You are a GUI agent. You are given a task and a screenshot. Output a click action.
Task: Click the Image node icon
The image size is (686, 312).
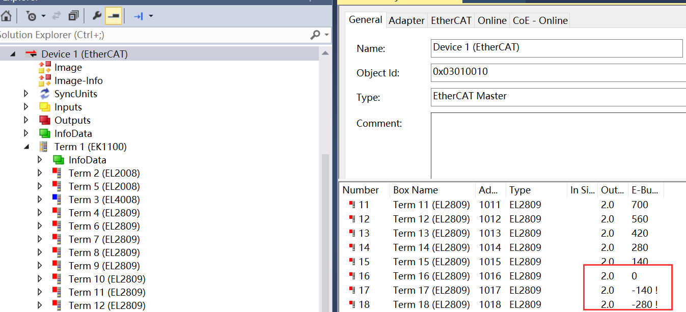coord(45,67)
